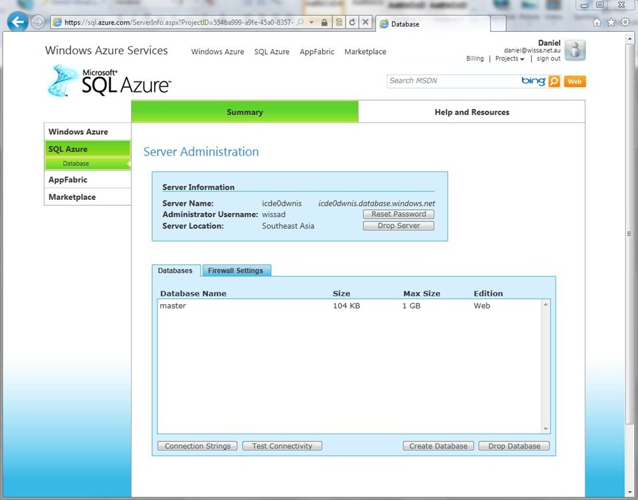This screenshot has width=638, height=500.
Task: Click the page vertical scrollbar thumb
Action: 630,234
